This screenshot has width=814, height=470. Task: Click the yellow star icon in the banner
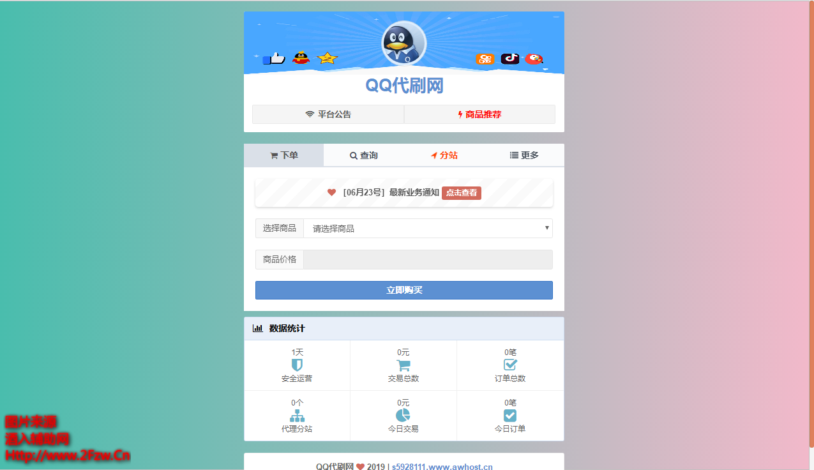tap(327, 58)
